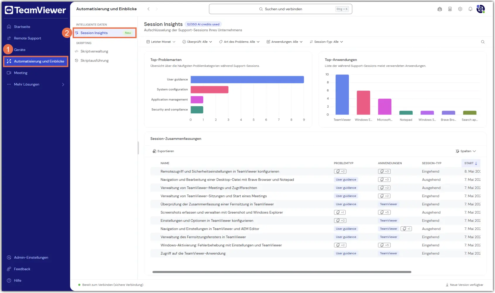Click the Neue Version verfügbar link
Screen dimensions: 495x293
(464, 285)
